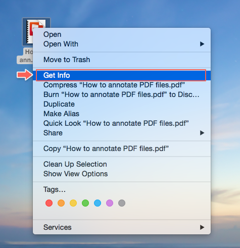Expand the Share submenu arrow
The height and width of the screenshot is (248, 240).
(x=202, y=133)
